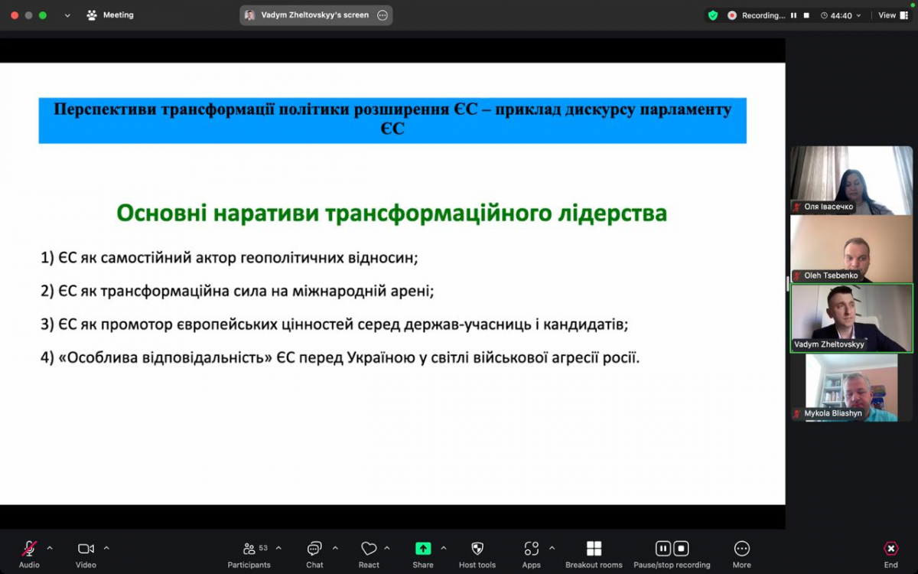Open the Participants panel
This screenshot has width=918, height=574.
pyautogui.click(x=249, y=550)
